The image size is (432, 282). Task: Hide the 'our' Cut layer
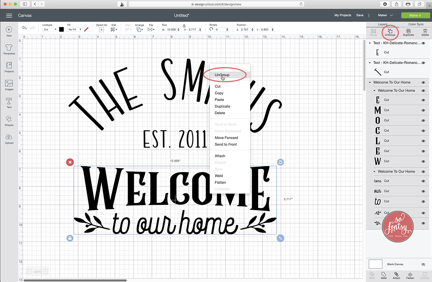point(423,191)
